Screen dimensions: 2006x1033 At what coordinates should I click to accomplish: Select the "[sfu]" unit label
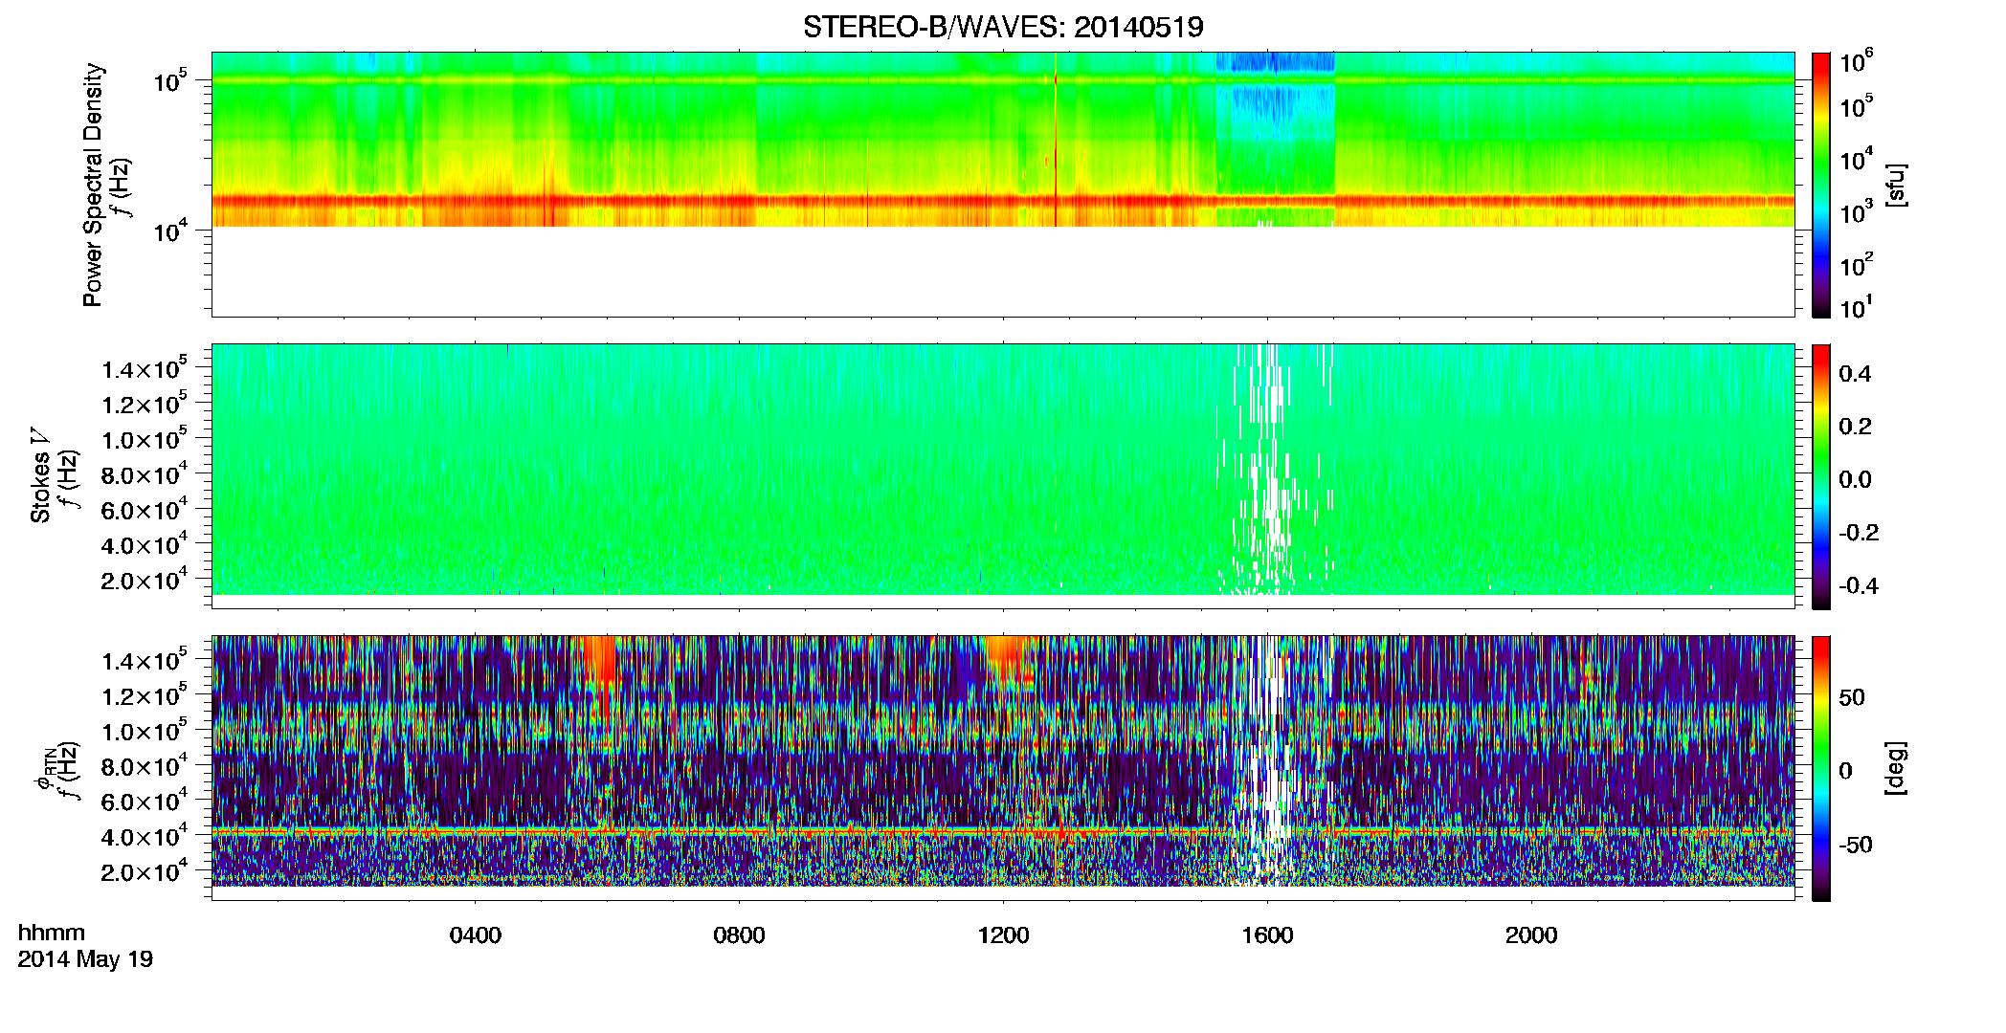point(1895,185)
